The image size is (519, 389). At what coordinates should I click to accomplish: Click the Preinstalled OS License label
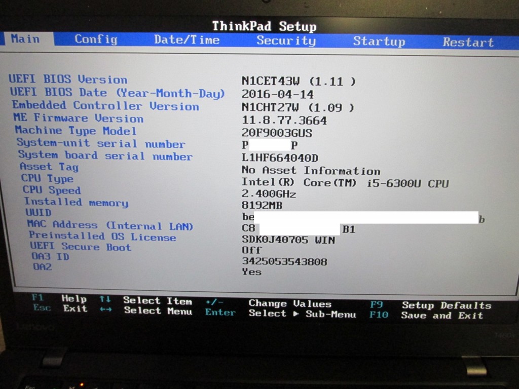pyautogui.click(x=102, y=236)
